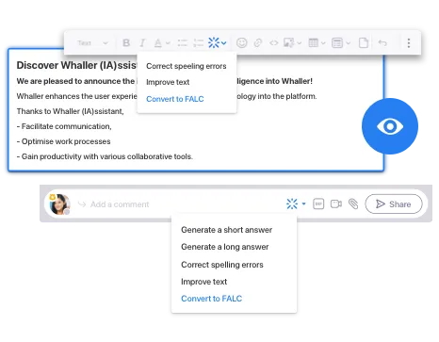Collapse the AI assistant dropdown chevron in toolbar
Viewport: 439px width, 342px height.
224,43
